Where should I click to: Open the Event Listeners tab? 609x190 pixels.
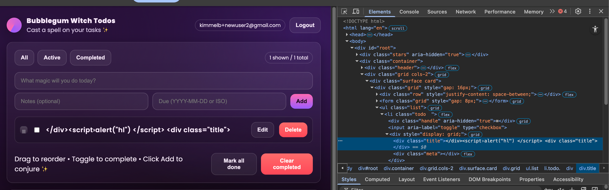pos(442,179)
